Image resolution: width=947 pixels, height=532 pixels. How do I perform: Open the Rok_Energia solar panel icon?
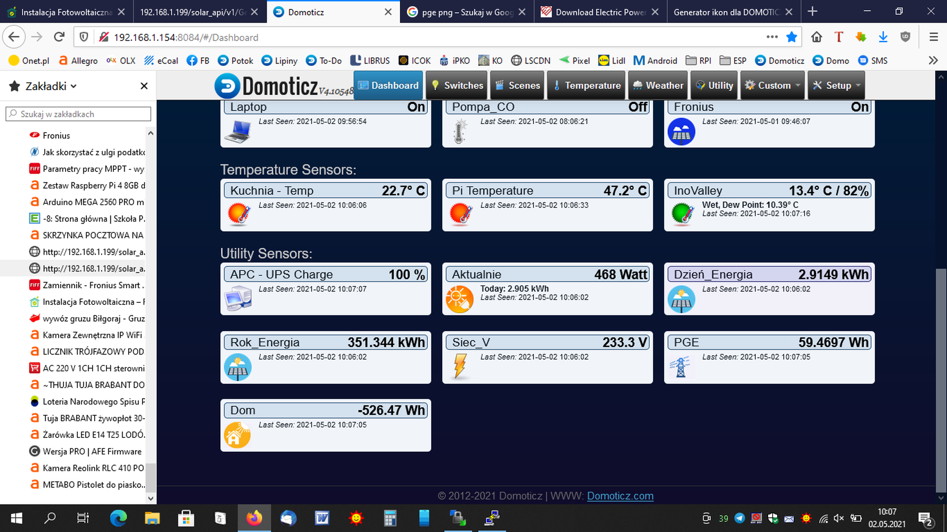238,367
